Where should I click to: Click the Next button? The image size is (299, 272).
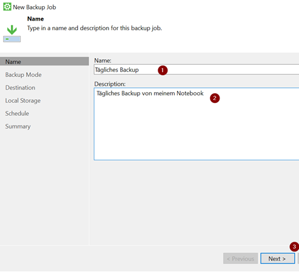(x=278, y=259)
